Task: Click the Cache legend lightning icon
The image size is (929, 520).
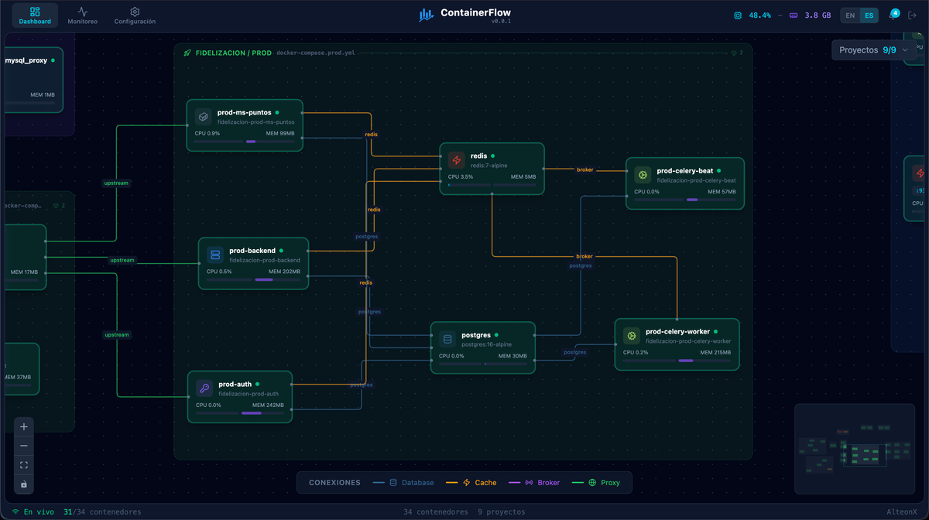Action: coord(467,483)
